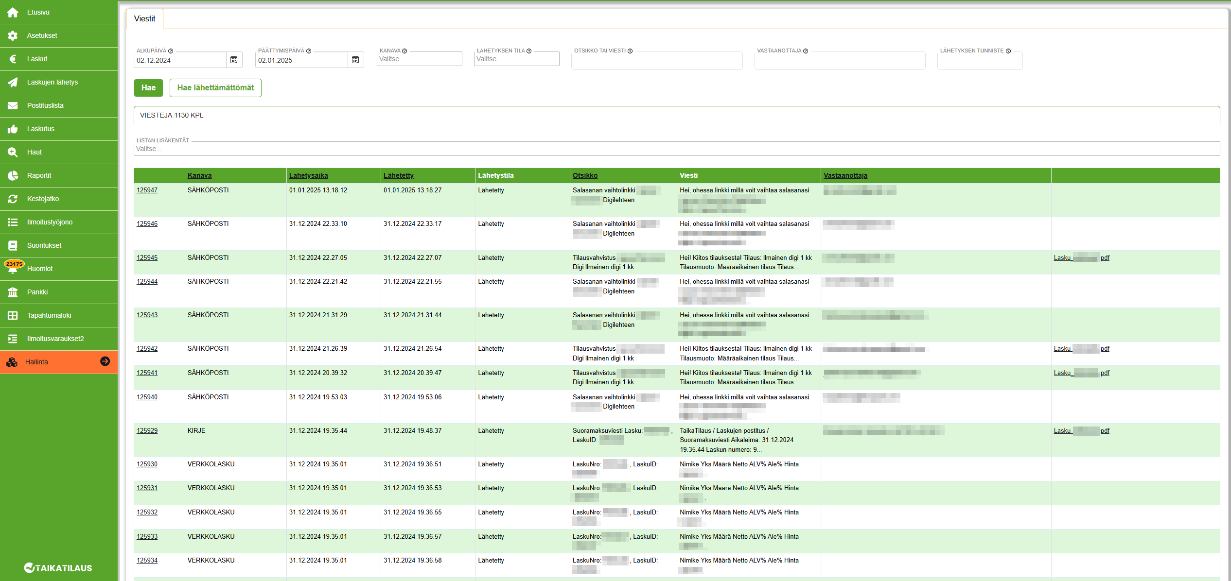1231x581 pixels.
Task: Click the Päättymispäivä date field 02.01.2025
Action: 301,60
